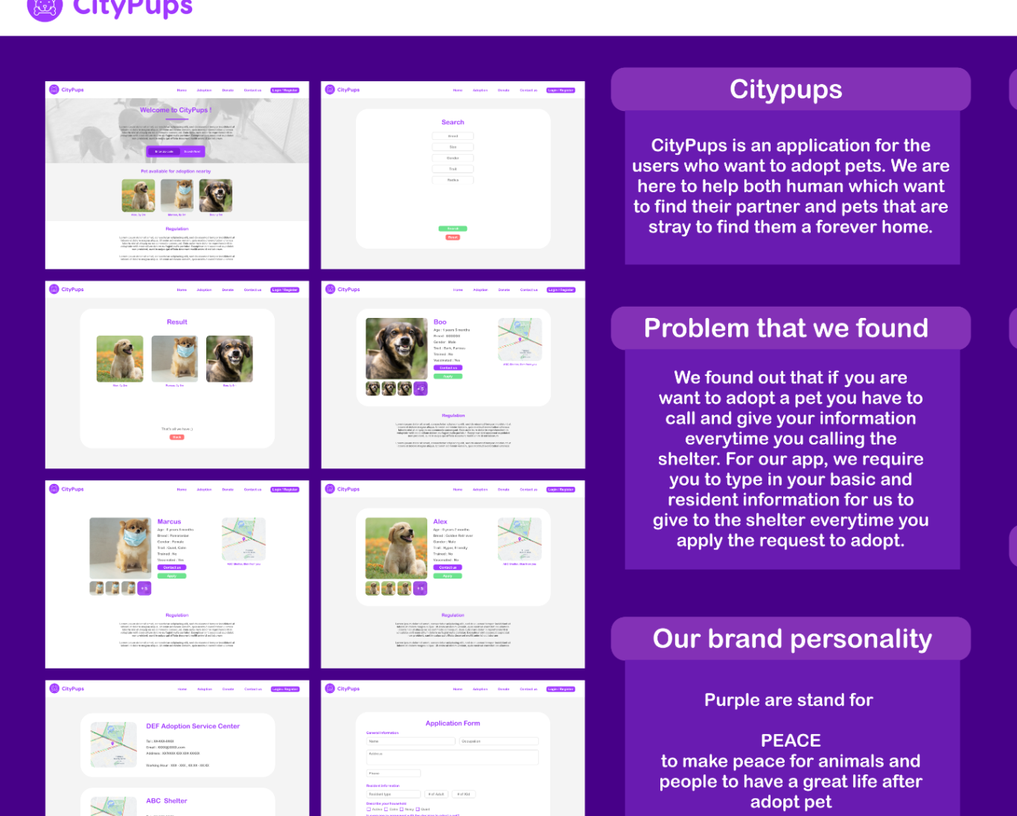
Task: Open the Size field in Search form
Action: point(453,147)
